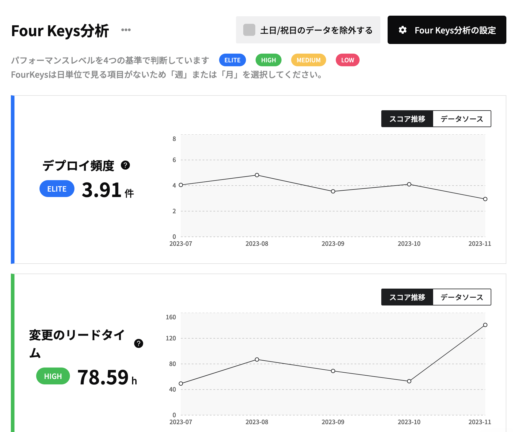Click the 2023-08 data point on deploy chart
The image size is (513, 432).
[x=257, y=175]
